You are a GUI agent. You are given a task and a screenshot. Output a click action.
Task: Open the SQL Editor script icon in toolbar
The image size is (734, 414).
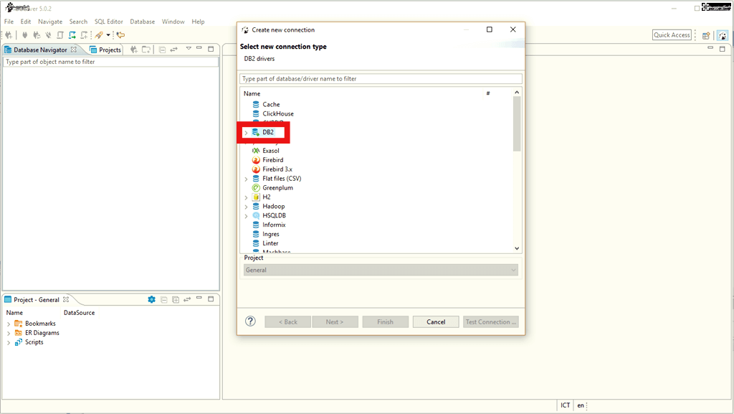(60, 35)
